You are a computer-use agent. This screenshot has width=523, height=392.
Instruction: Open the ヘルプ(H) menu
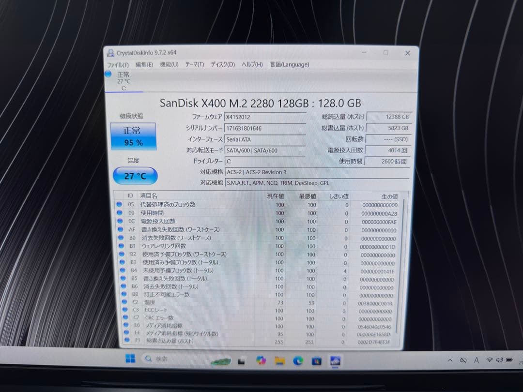point(251,64)
